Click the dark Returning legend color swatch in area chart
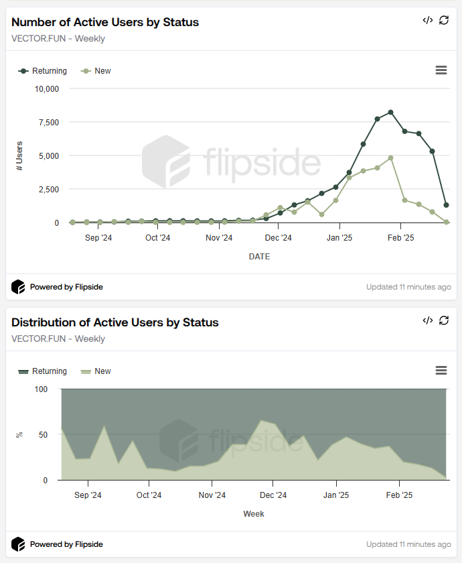 pyautogui.click(x=24, y=371)
